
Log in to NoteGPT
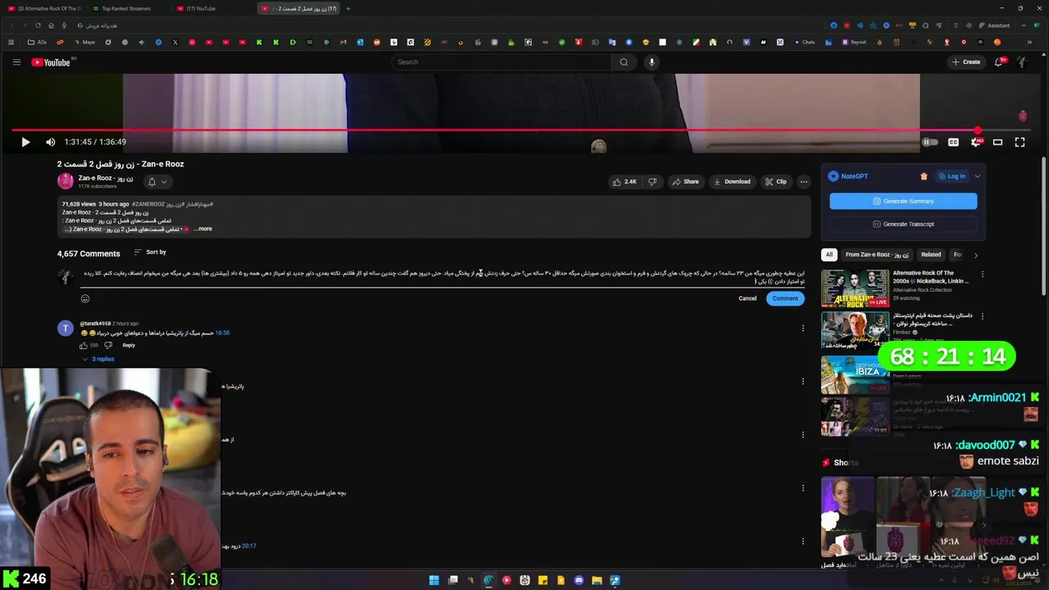coord(951,176)
